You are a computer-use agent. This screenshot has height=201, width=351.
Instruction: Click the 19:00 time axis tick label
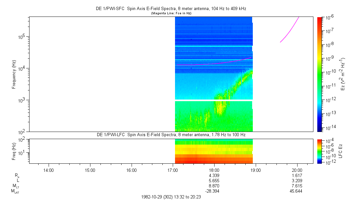click(x=256, y=170)
